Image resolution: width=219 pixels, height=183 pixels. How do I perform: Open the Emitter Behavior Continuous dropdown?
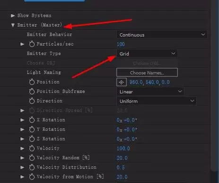point(162,35)
